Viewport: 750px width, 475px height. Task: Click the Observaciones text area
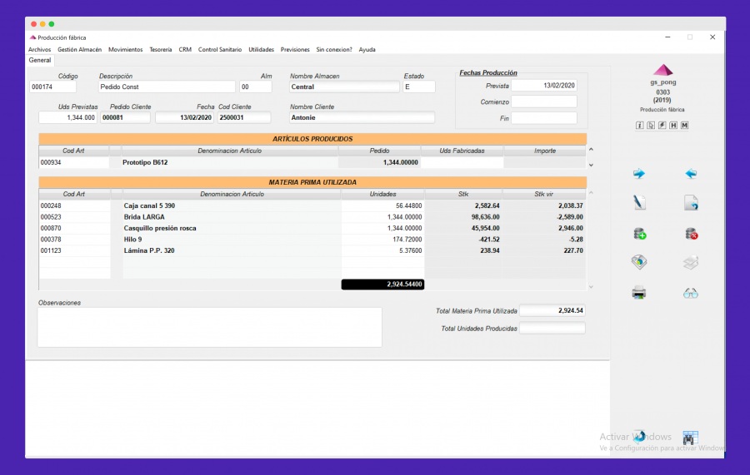[209, 327]
